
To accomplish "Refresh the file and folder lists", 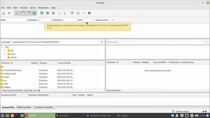I will coord(42,13).
